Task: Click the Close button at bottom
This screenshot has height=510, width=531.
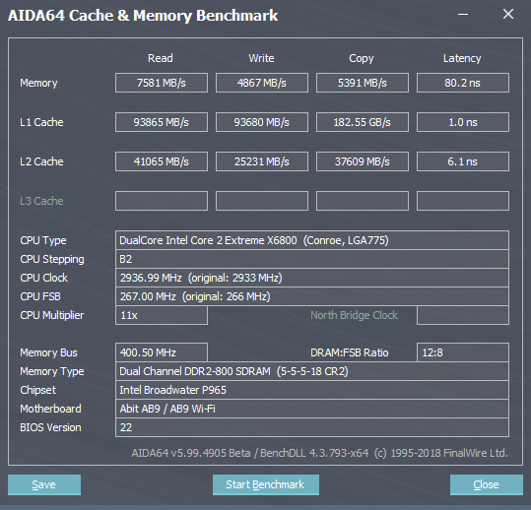Action: point(487,484)
